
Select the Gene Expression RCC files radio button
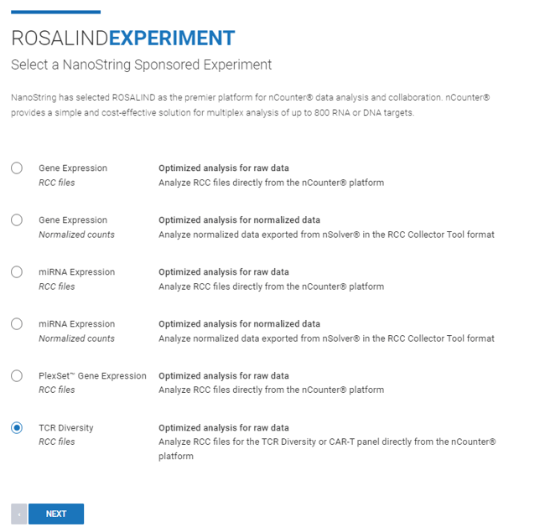pyautogui.click(x=17, y=168)
